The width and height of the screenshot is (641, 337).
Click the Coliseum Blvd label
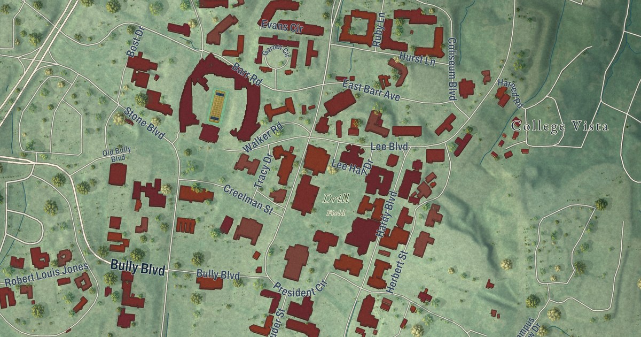(451, 69)
